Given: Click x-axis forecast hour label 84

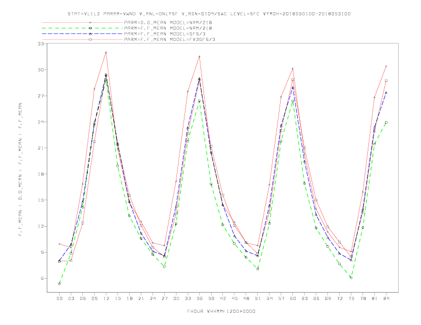Looking at the screenshot, I should 386,298.
